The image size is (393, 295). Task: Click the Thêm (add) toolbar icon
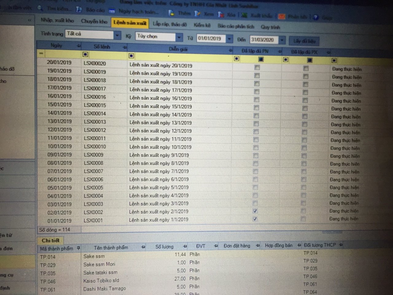[171, 13]
